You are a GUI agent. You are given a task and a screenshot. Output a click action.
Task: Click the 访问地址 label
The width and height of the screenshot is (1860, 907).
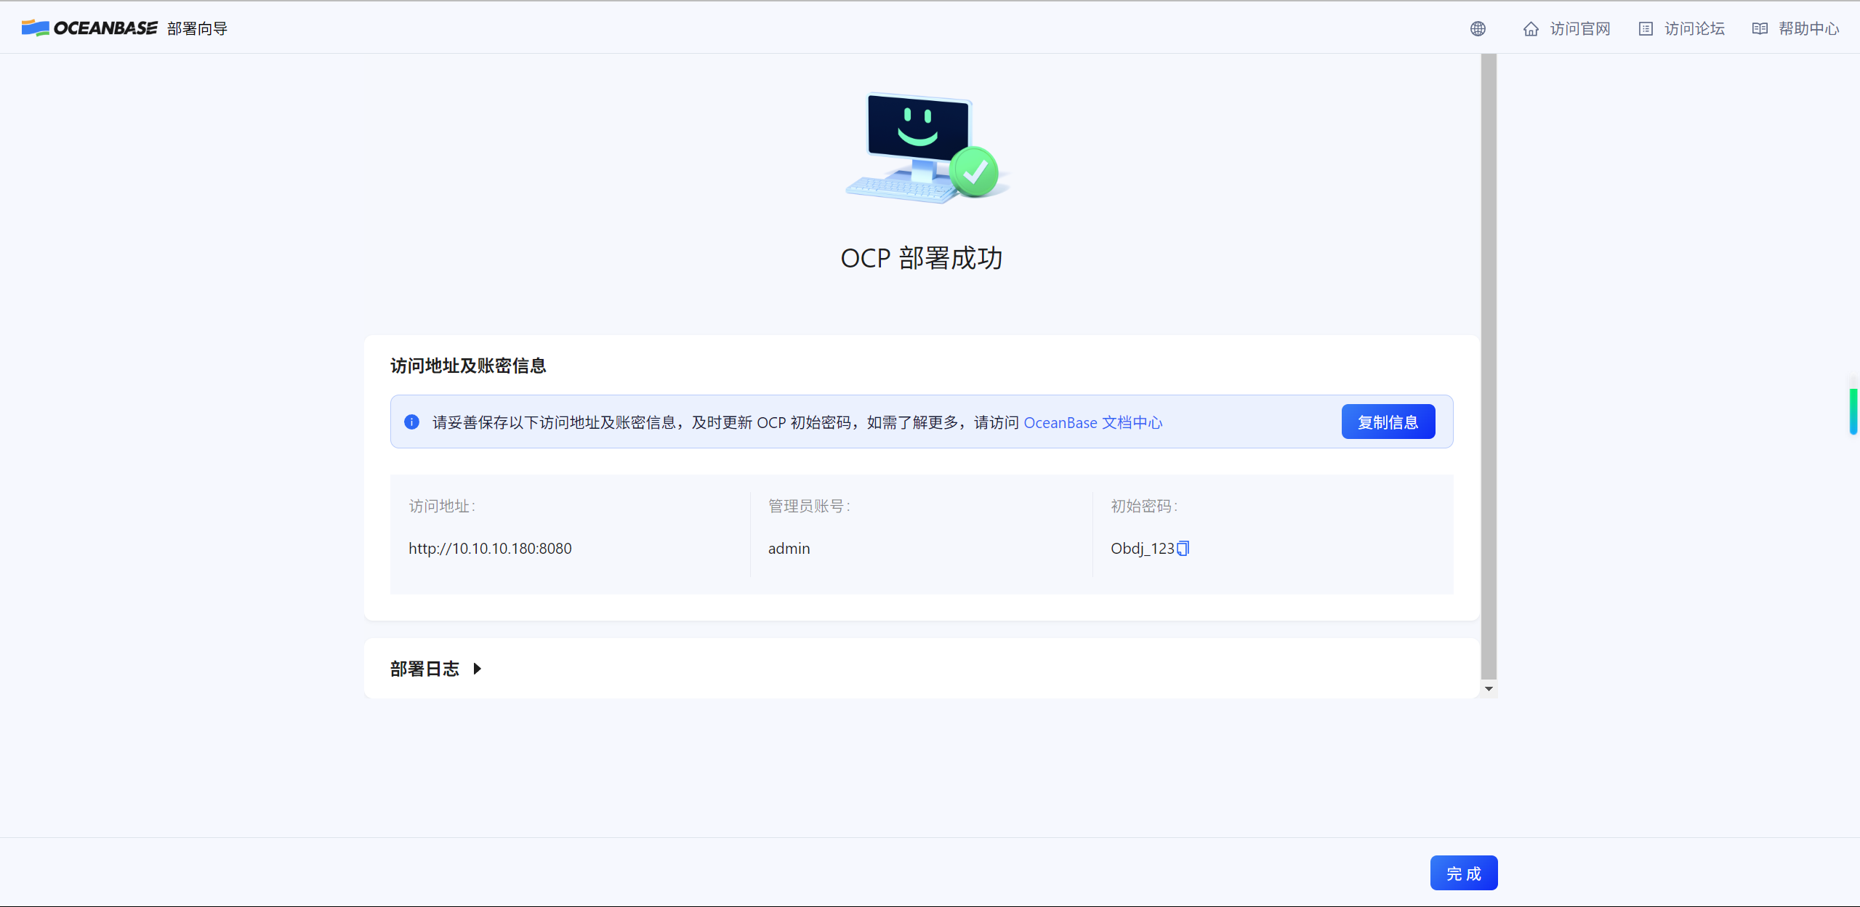(x=442, y=506)
